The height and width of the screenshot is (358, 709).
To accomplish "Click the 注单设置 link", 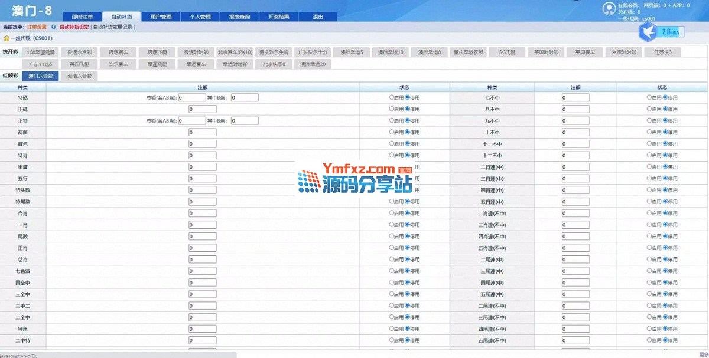I will coord(37,27).
